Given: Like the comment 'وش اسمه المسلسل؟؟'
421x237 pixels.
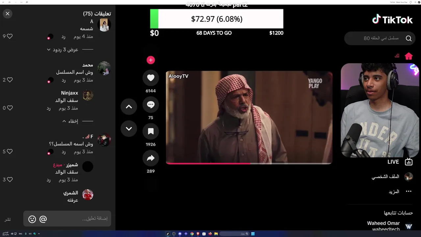Looking at the screenshot, I should pyautogui.click(x=10, y=151).
